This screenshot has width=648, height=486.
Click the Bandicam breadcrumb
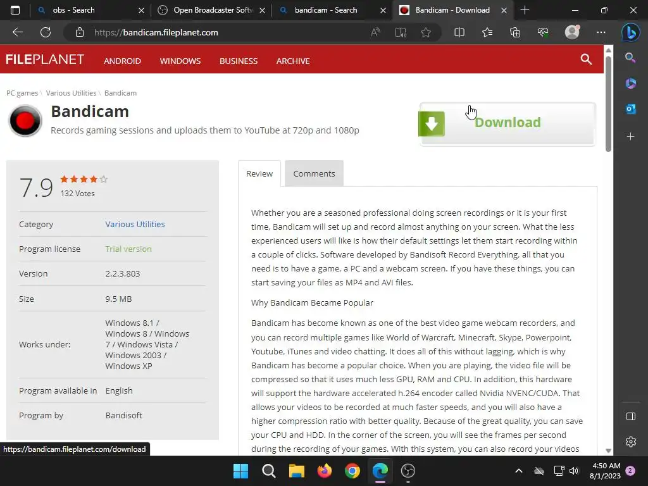click(x=120, y=93)
